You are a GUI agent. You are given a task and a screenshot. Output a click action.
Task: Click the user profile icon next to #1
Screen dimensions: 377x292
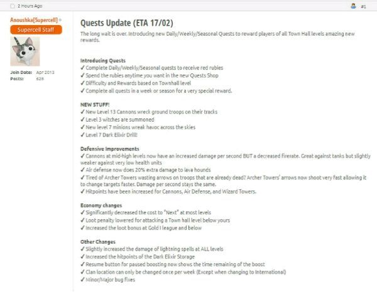(353, 6)
